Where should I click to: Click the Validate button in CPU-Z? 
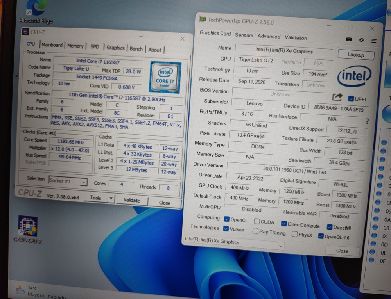tap(132, 200)
